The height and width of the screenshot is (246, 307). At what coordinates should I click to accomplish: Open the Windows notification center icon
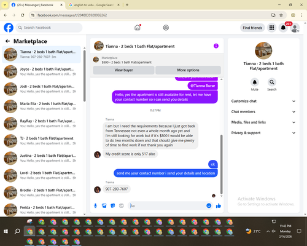point(299,231)
